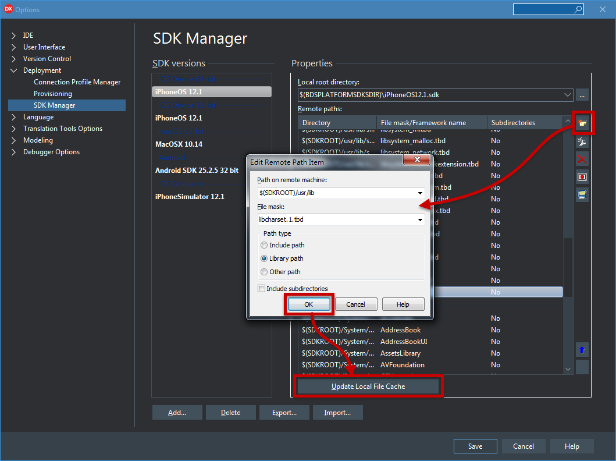This screenshot has width=616, height=461.
Task: Click the red X delete path icon
Action: coord(582,159)
